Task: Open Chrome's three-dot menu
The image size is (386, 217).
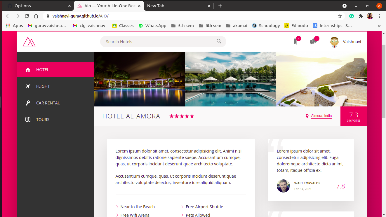Action: click(x=379, y=16)
